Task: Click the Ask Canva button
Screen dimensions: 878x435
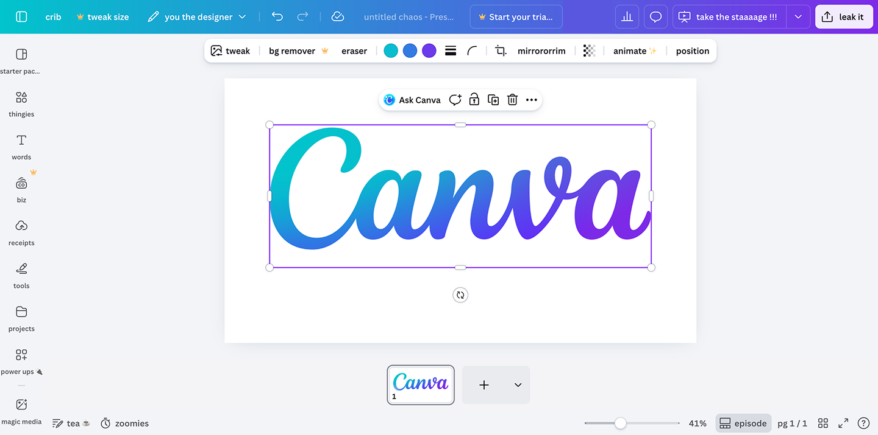Action: [412, 100]
